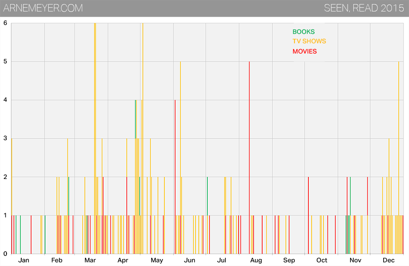Click the ARNEMEYER.COM header title
Screen dimensions: 409x266
(43, 8)
